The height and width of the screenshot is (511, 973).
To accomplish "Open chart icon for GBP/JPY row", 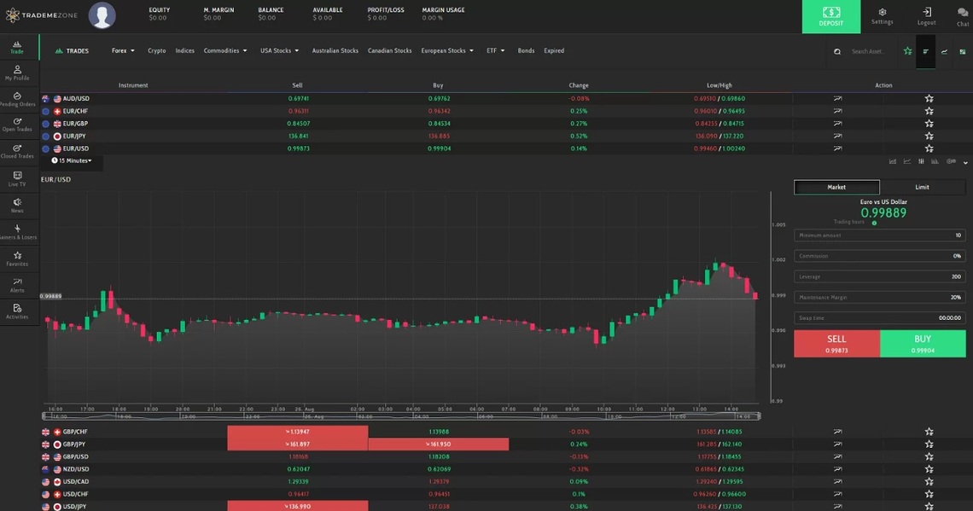I will (x=838, y=444).
